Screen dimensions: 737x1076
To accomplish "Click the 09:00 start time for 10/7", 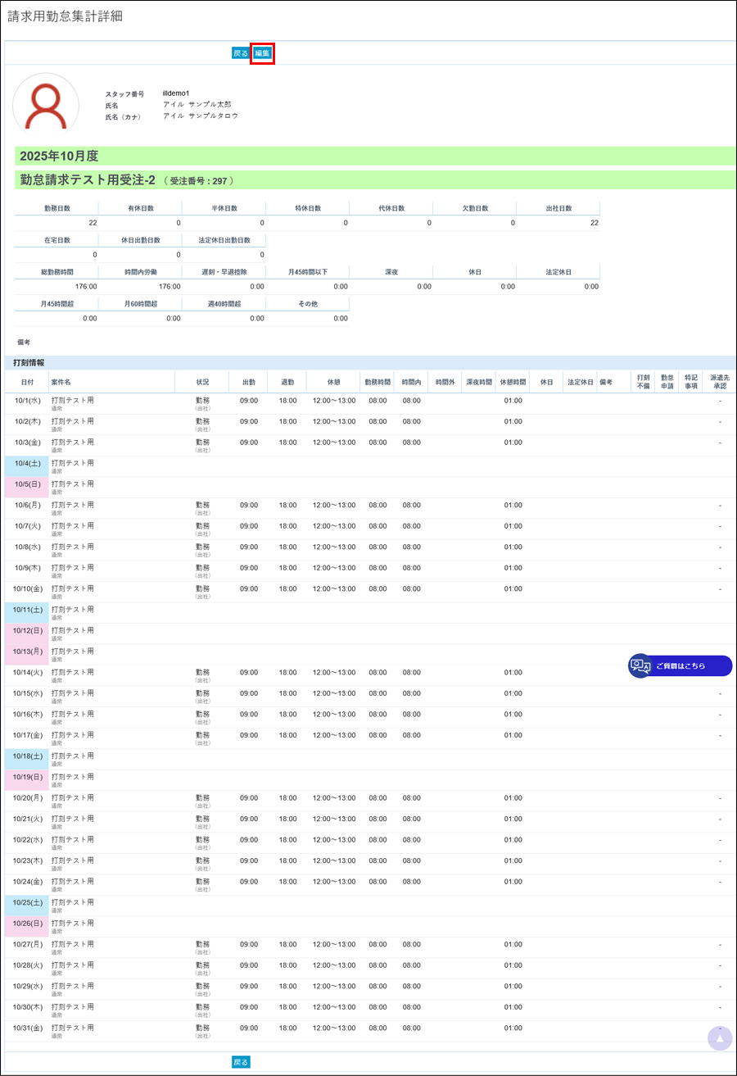I will coord(249,526).
